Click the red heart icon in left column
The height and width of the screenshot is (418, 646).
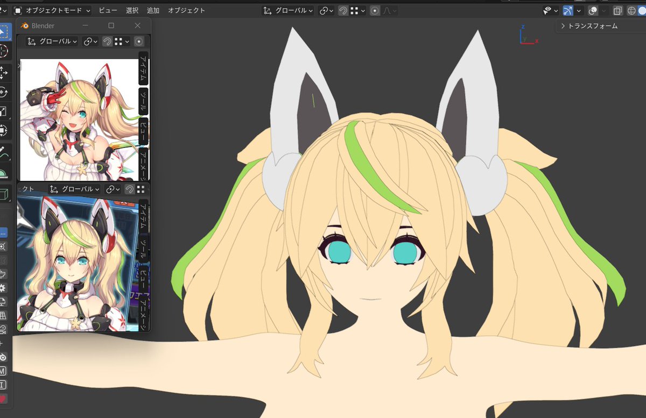click(3, 399)
